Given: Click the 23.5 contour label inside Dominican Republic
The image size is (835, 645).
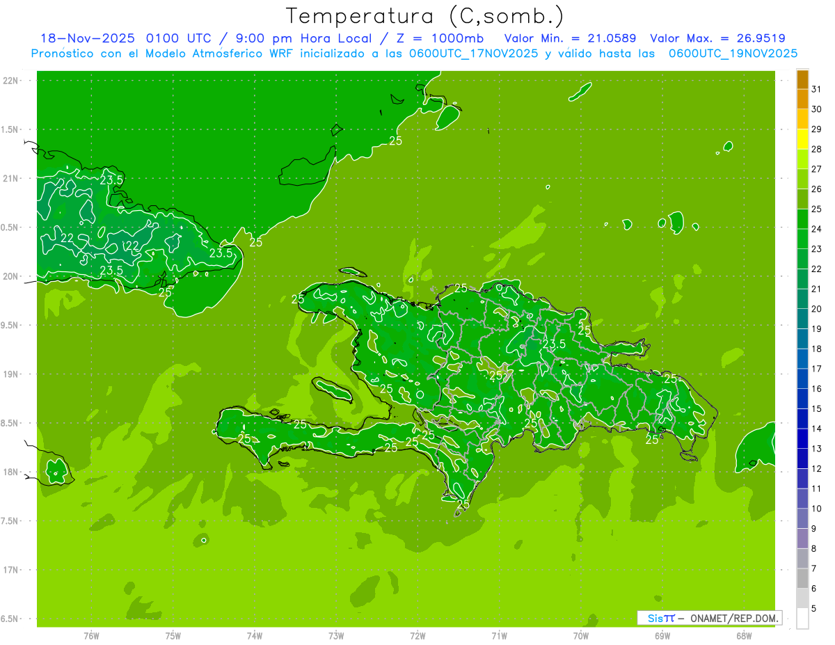Looking at the screenshot, I should [554, 344].
